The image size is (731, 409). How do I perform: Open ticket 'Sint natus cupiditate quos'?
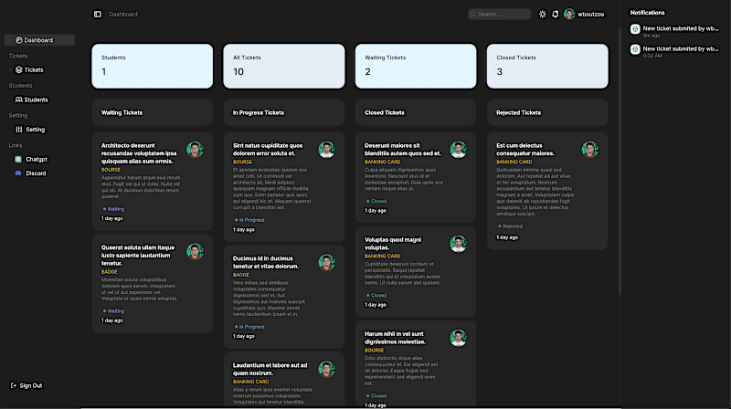coord(284,187)
